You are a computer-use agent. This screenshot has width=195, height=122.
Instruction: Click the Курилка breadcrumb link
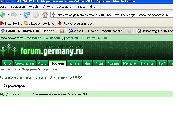click(x=49, y=69)
